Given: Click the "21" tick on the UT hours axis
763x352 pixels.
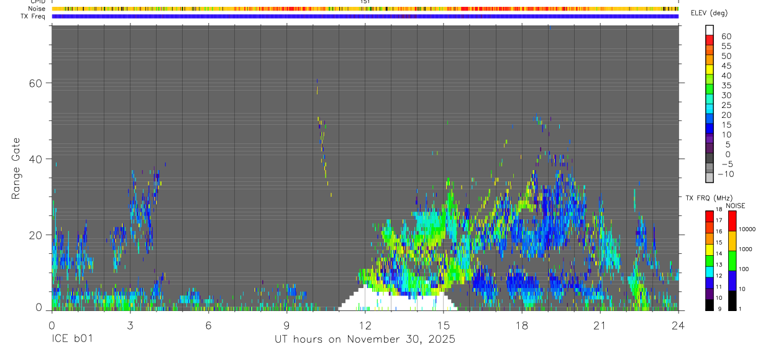Looking at the screenshot, I should click(600, 325).
